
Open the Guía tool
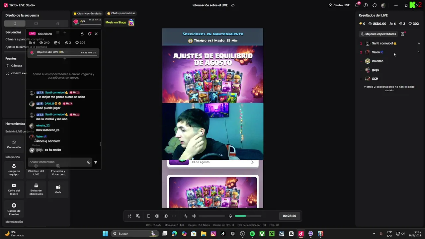(58, 189)
